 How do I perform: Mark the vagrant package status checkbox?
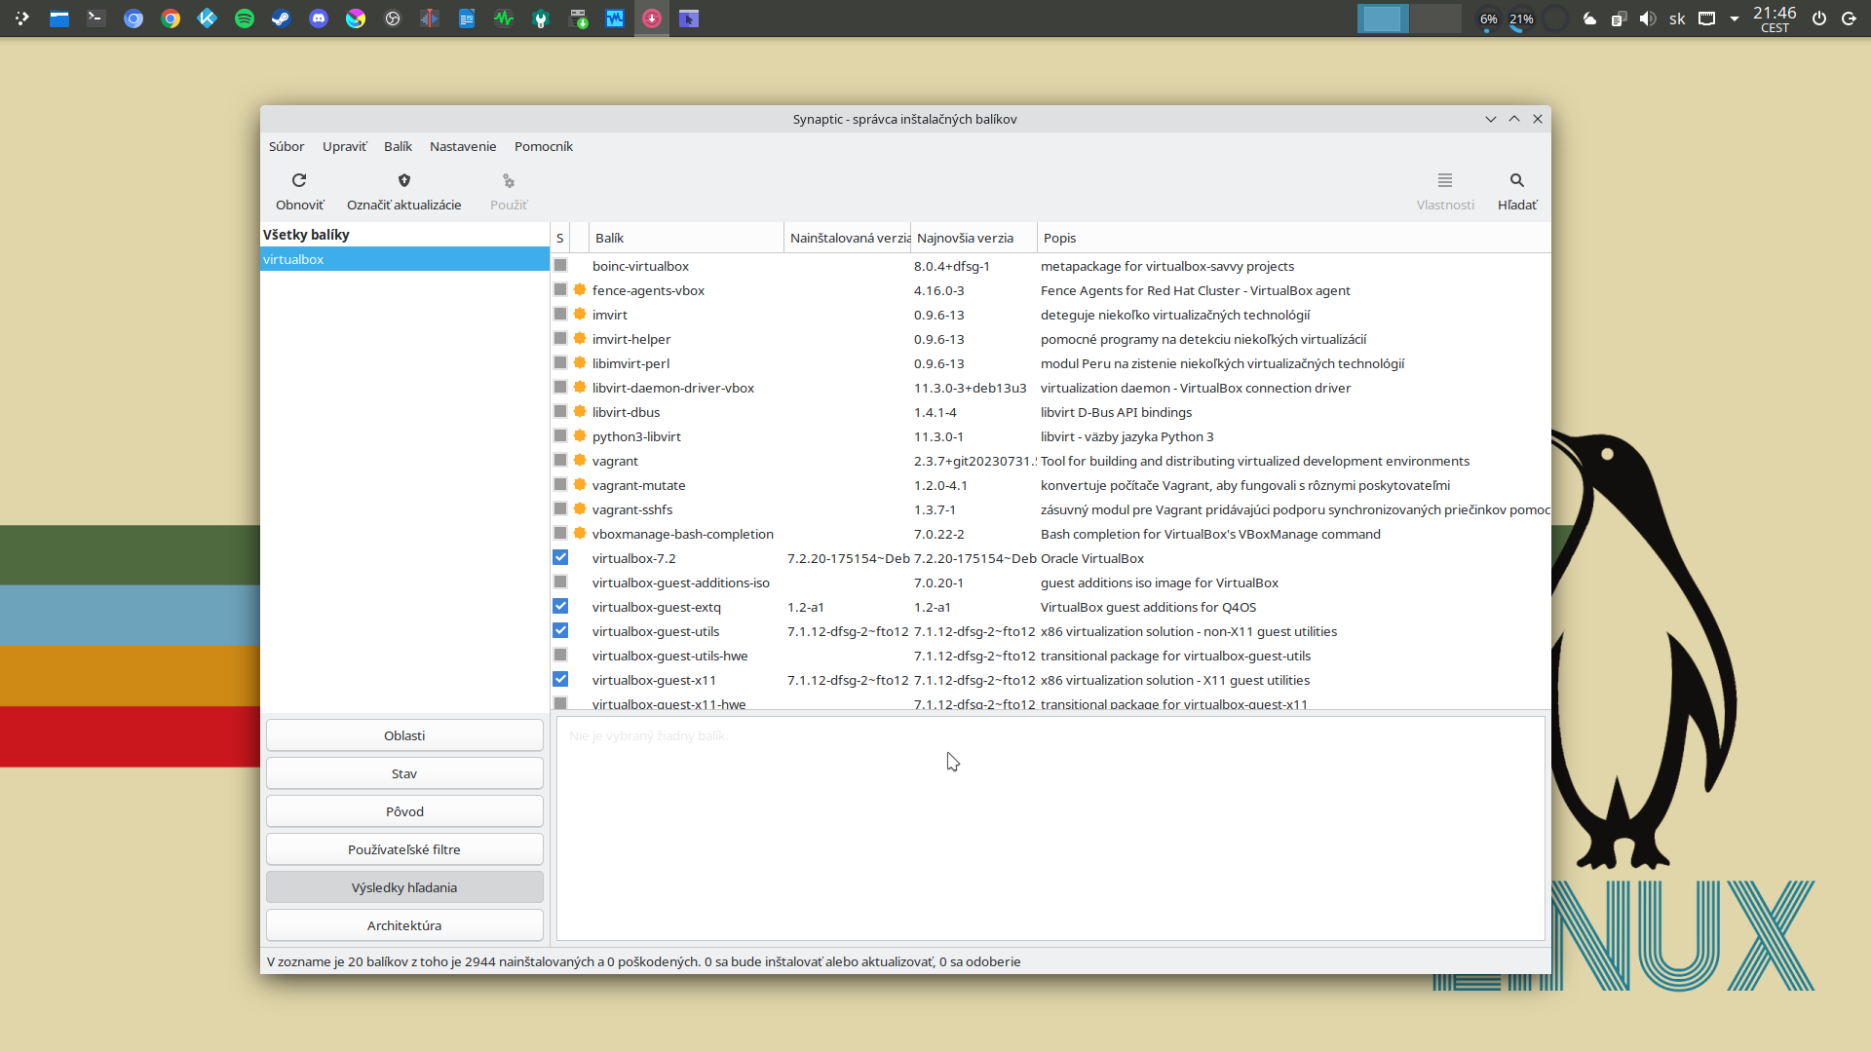point(560,461)
